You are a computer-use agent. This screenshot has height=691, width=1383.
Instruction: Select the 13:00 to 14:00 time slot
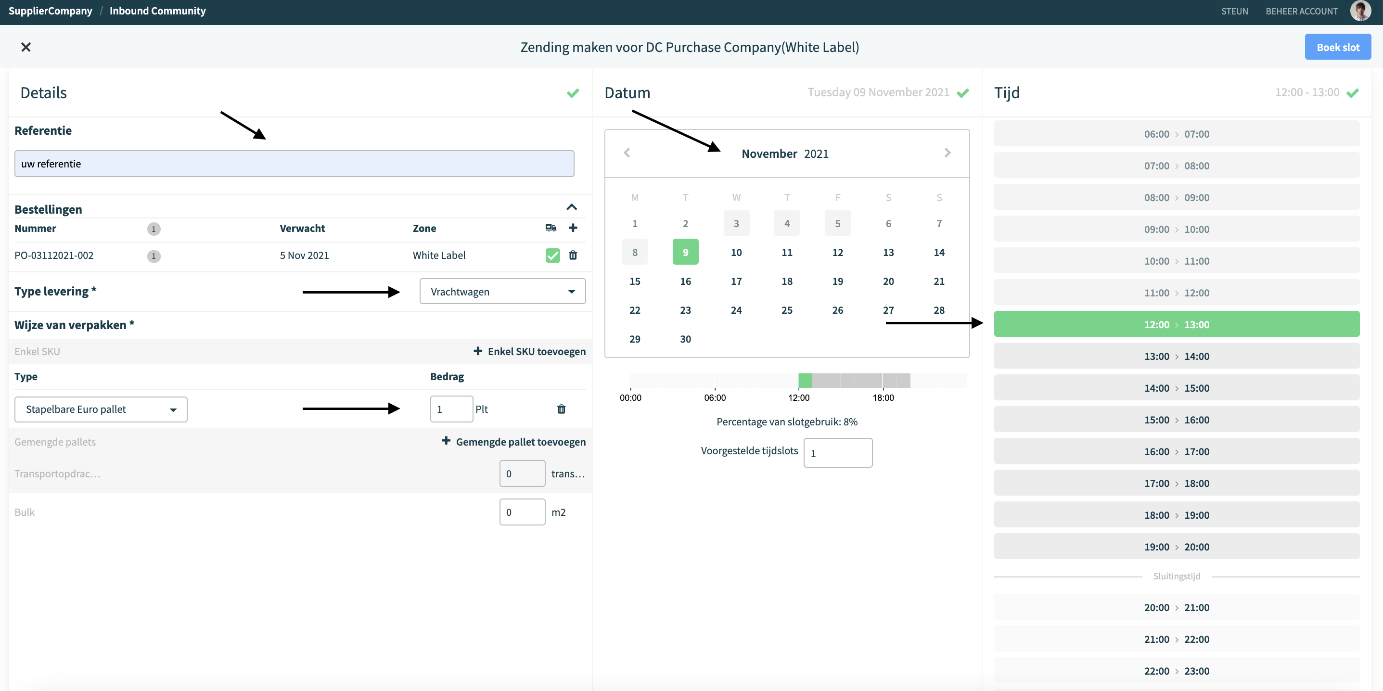(x=1176, y=356)
